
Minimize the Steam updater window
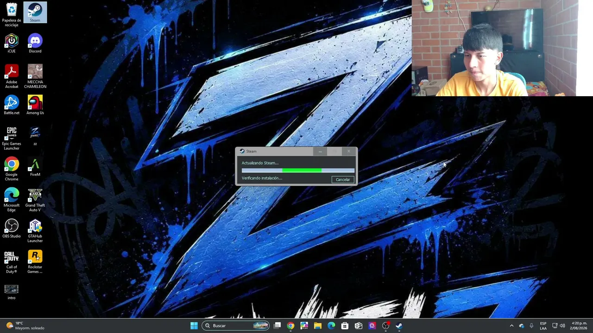click(x=320, y=151)
